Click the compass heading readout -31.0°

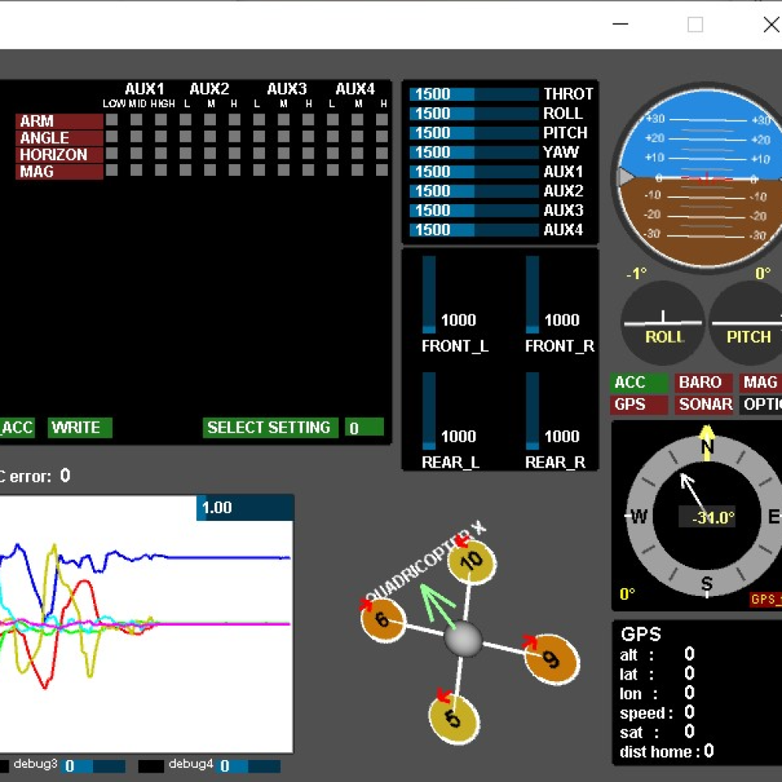coord(707,517)
